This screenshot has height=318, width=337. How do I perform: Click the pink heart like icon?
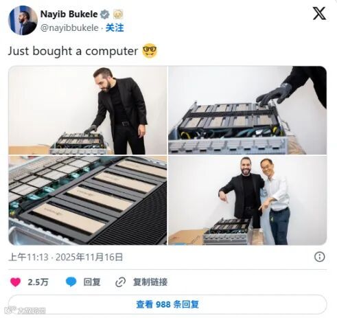coord(16,282)
